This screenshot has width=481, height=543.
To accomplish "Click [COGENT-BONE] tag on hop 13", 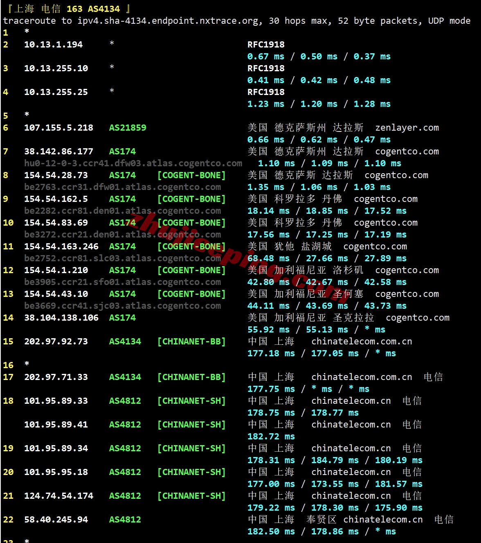I will (192, 294).
